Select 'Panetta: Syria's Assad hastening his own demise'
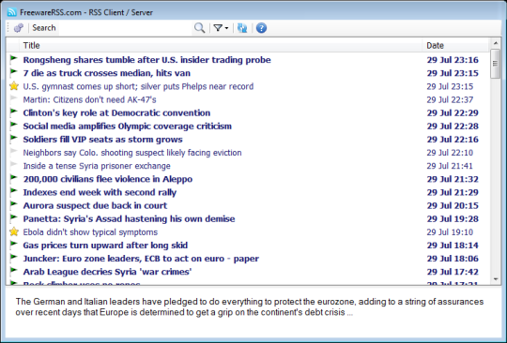This screenshot has width=507, height=343. pos(129,218)
